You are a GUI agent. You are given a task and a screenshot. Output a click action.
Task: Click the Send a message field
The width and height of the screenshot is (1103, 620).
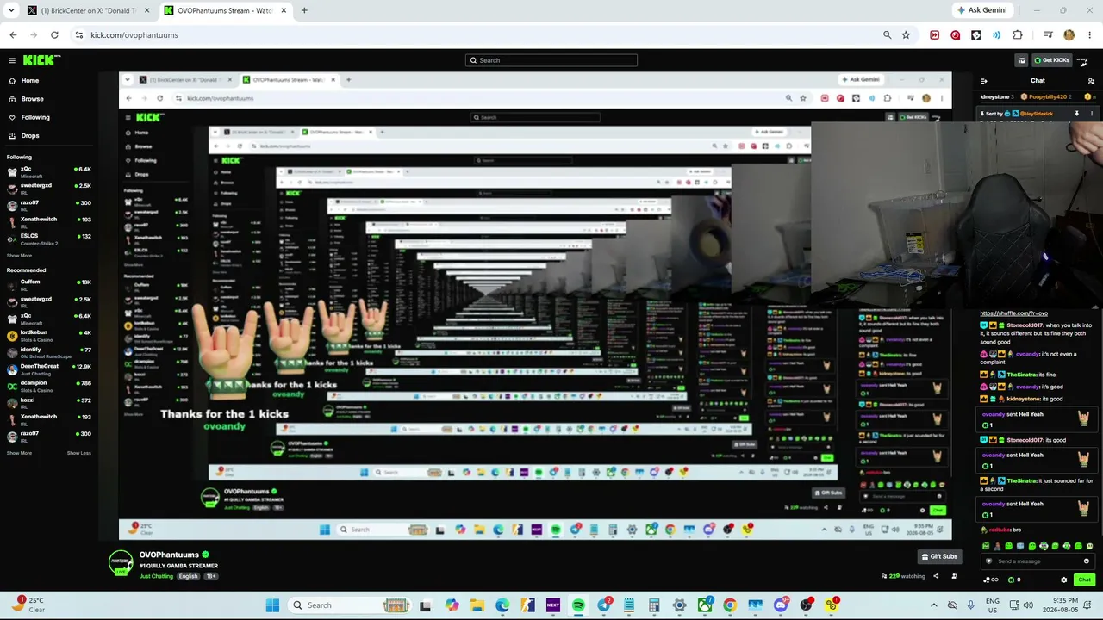coord(1038,561)
